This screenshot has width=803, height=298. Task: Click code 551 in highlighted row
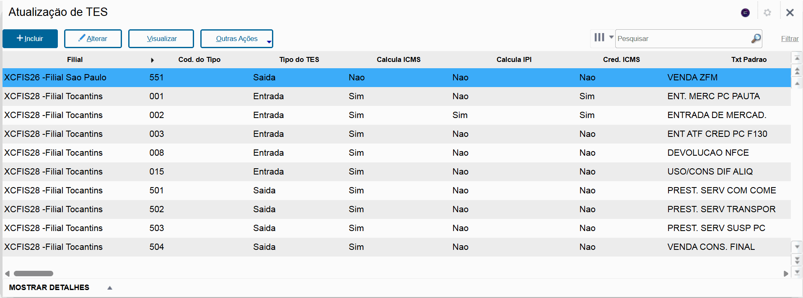tap(156, 77)
